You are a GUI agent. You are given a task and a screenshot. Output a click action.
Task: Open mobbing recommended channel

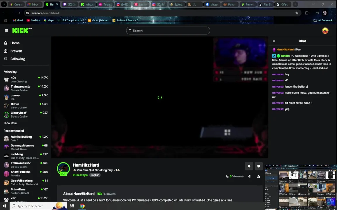[x=26, y=156]
